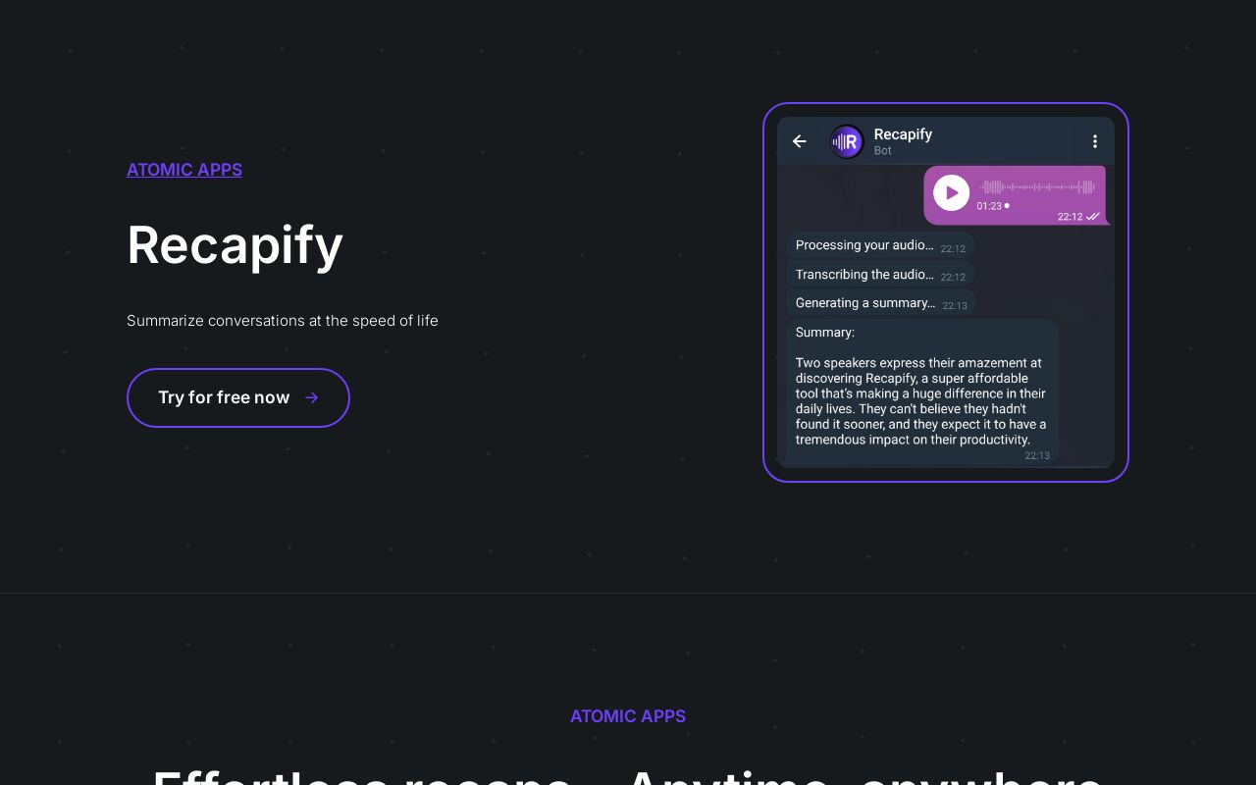The height and width of the screenshot is (785, 1256).
Task: Select the Processing your audio message
Action: 864,245
